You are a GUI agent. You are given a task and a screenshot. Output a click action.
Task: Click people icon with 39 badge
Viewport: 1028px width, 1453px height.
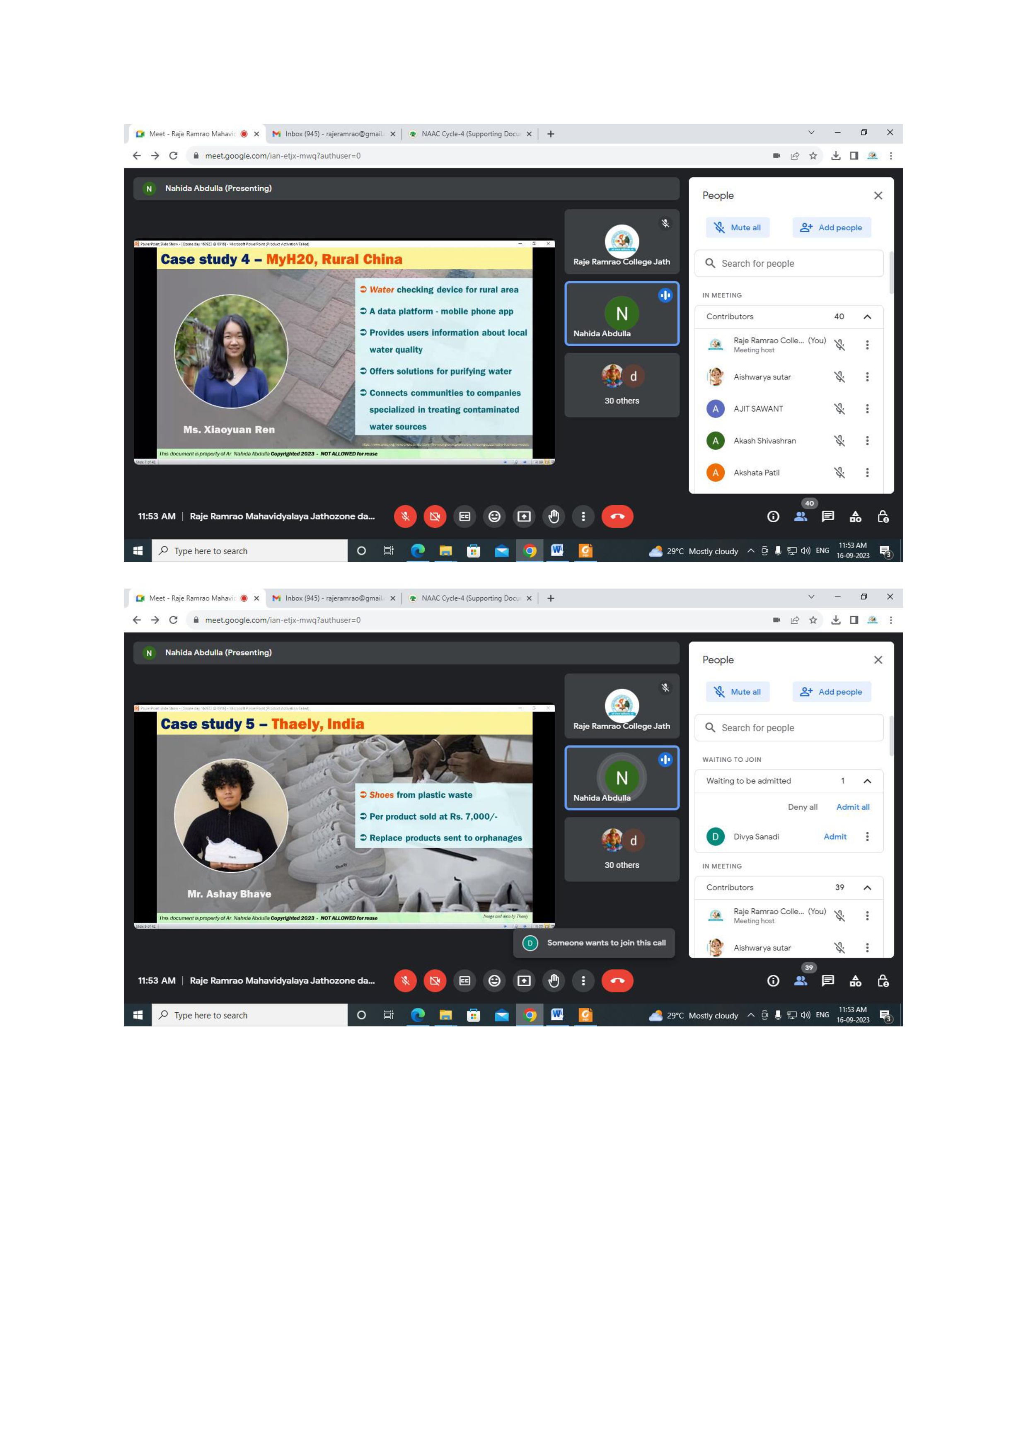(800, 981)
